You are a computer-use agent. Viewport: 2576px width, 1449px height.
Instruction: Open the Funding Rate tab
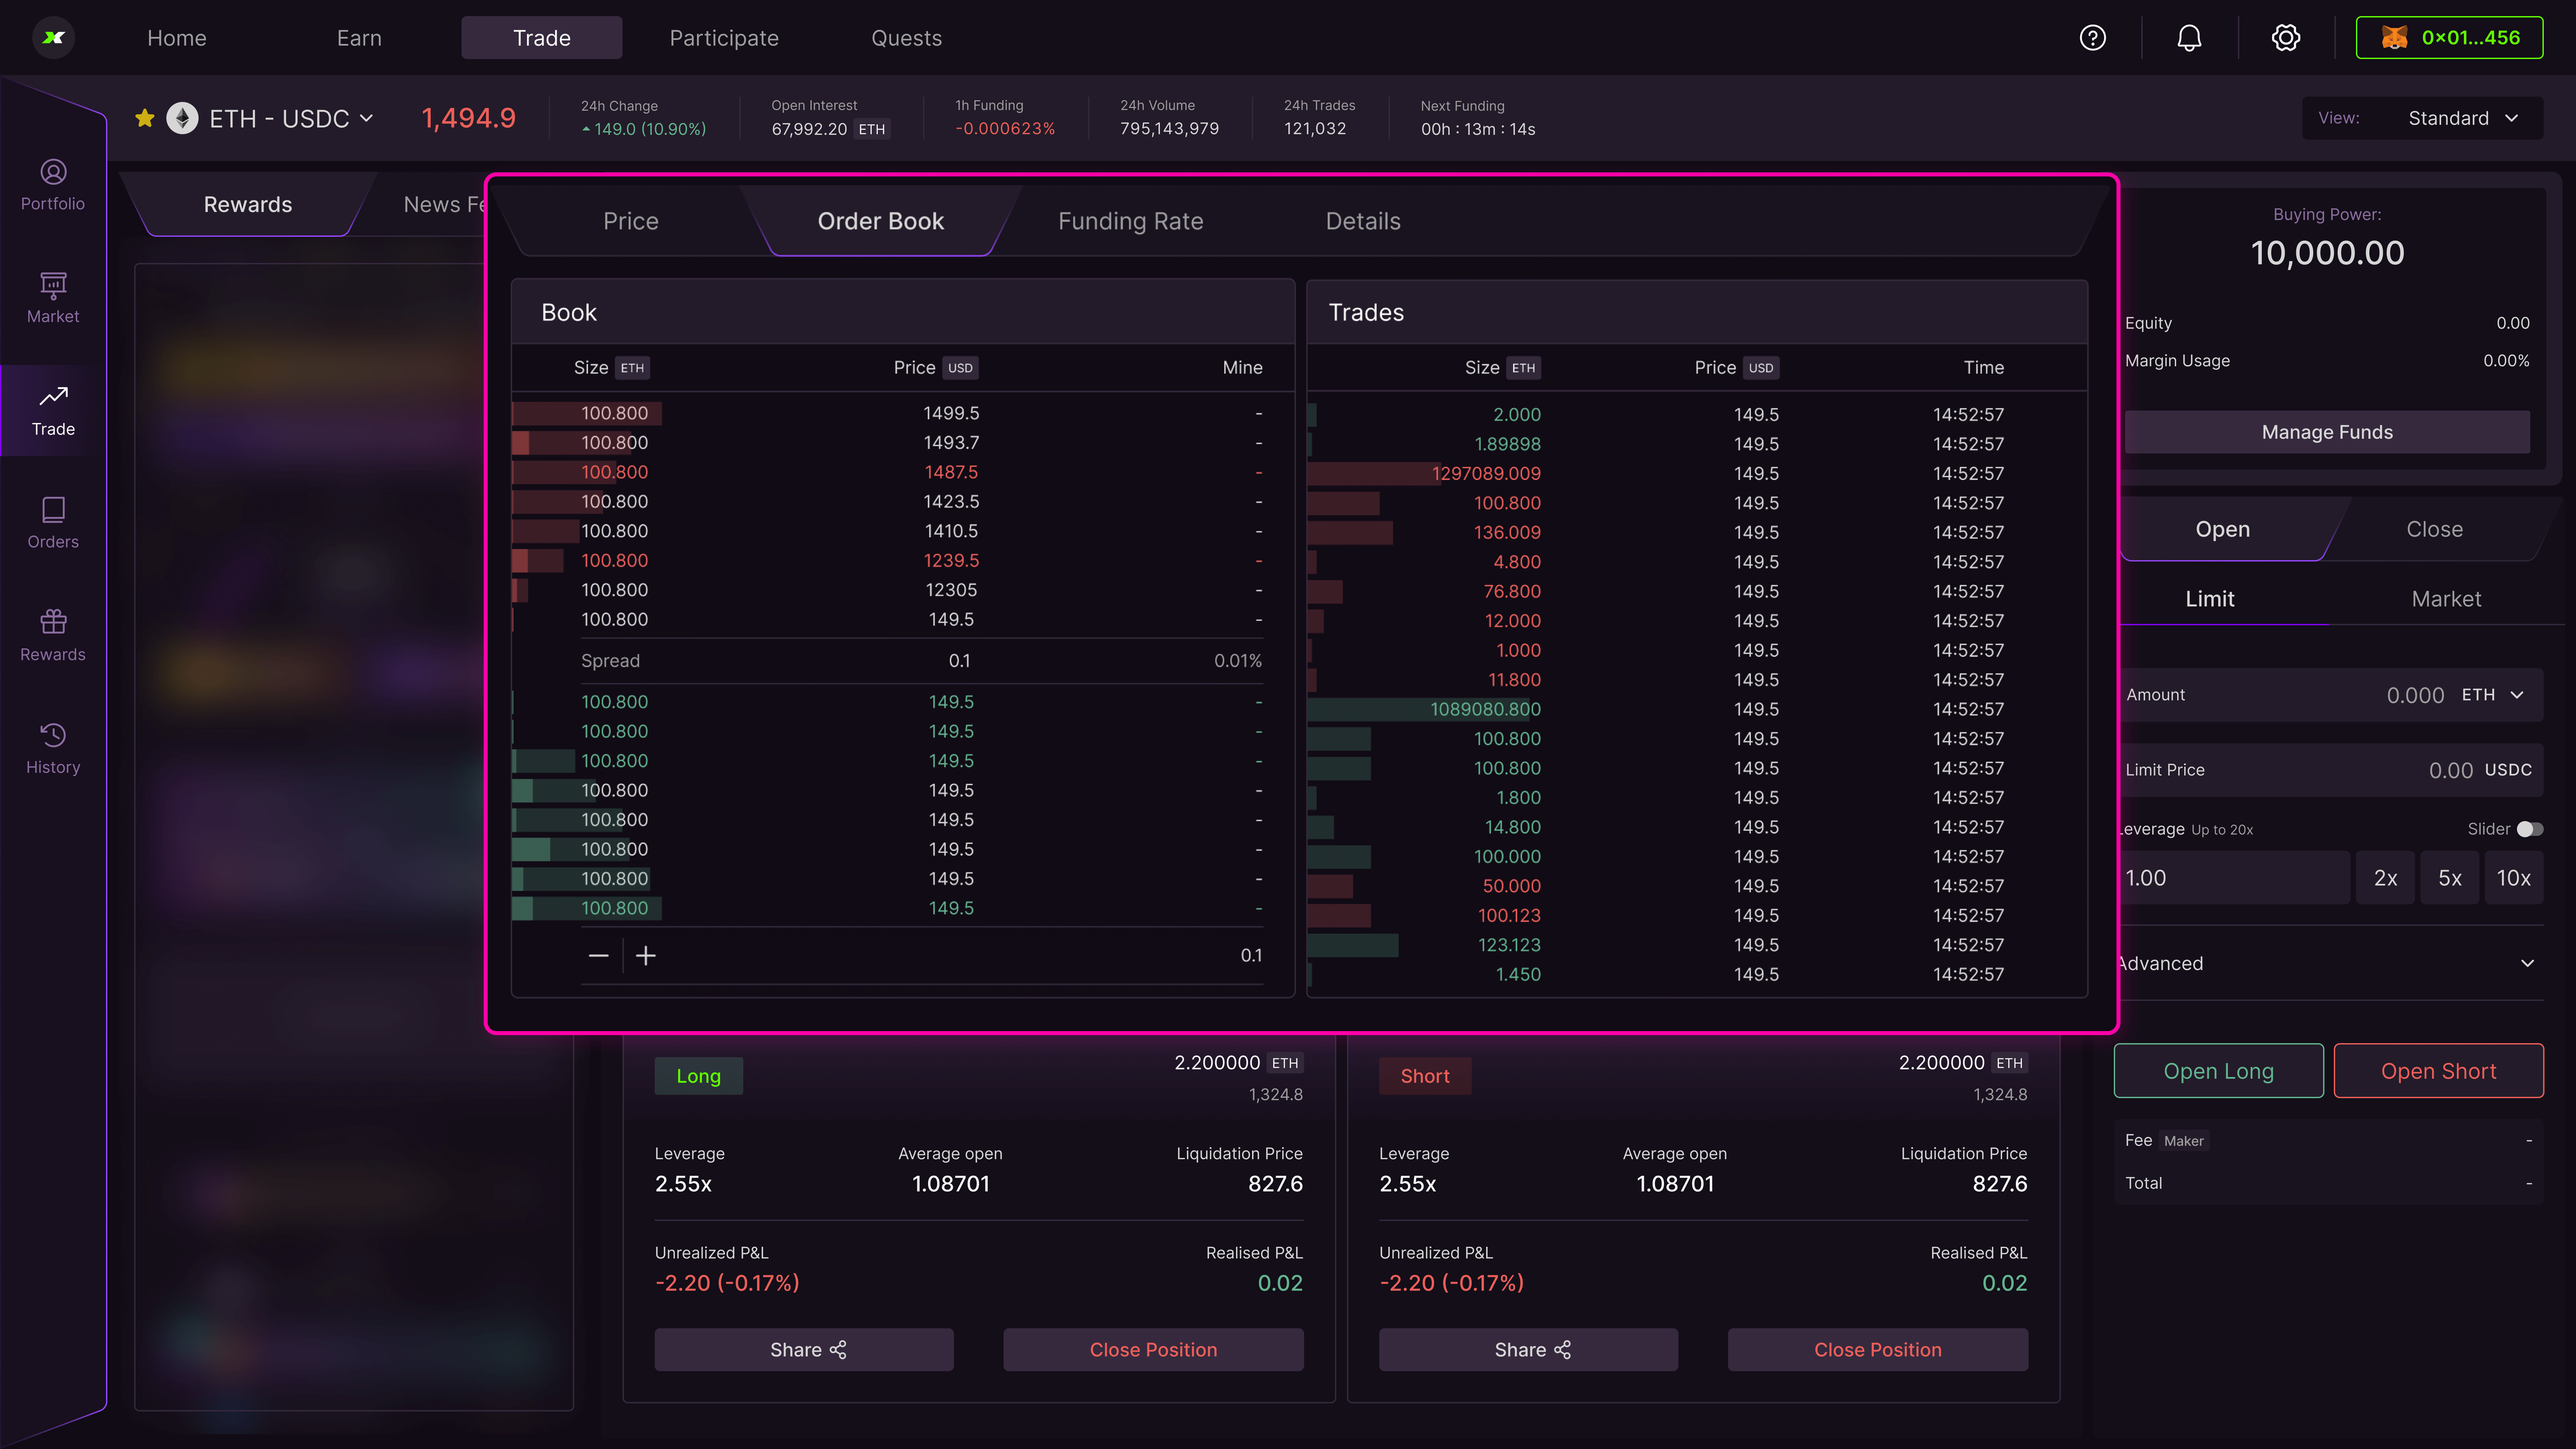(1131, 221)
